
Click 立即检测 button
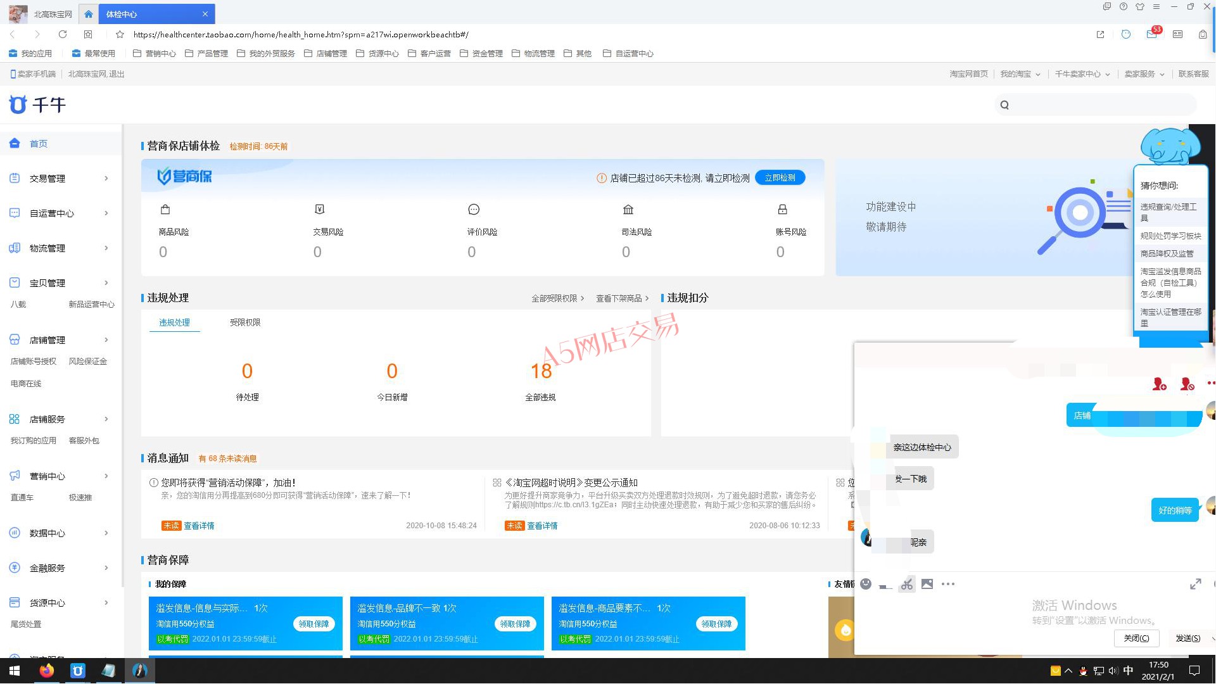click(780, 178)
